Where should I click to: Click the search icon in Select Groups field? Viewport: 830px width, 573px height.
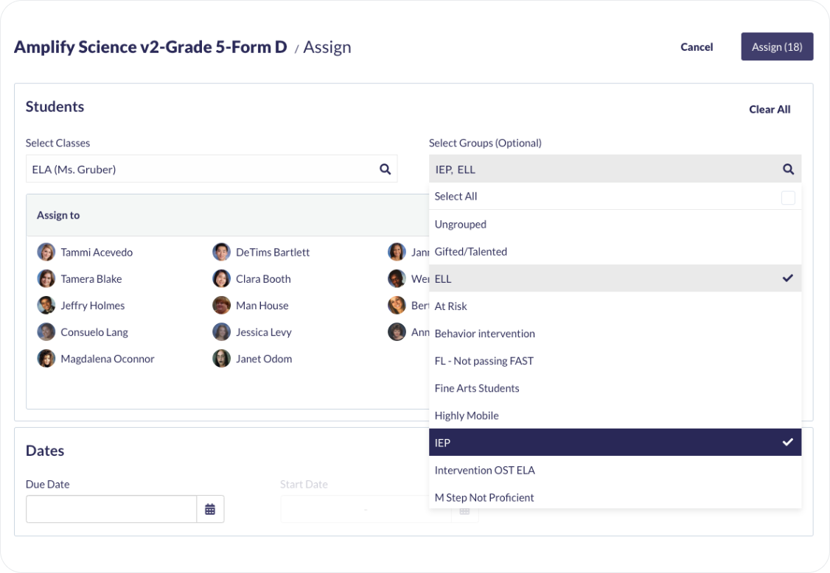point(788,169)
